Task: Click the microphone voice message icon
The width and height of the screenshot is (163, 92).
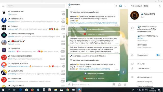Action: [x=125, y=85]
